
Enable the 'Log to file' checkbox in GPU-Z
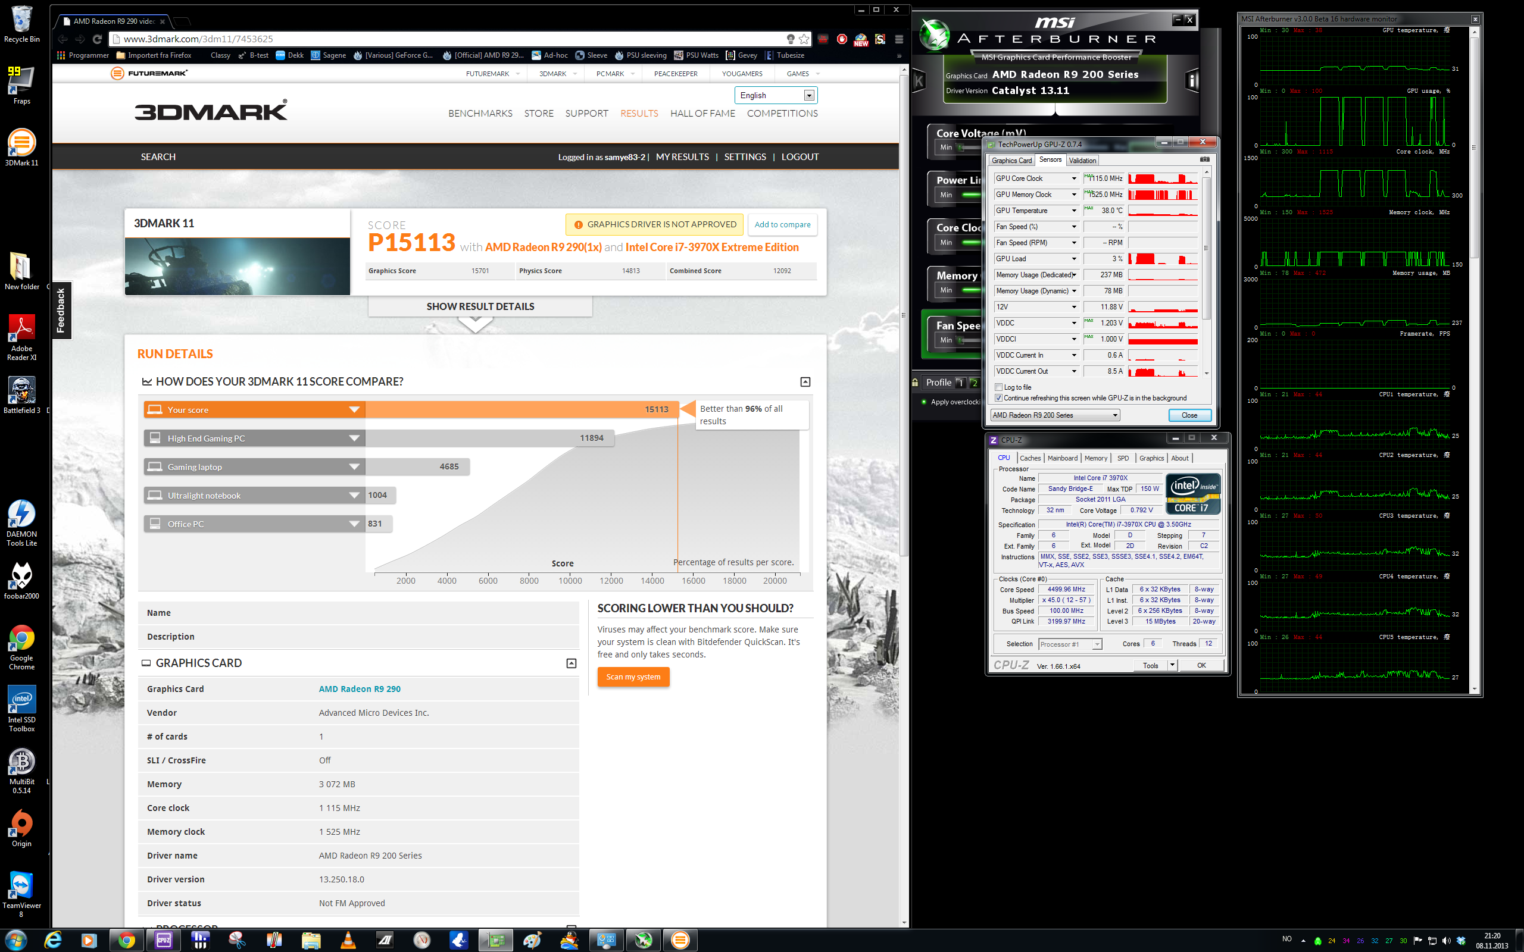[x=999, y=387]
